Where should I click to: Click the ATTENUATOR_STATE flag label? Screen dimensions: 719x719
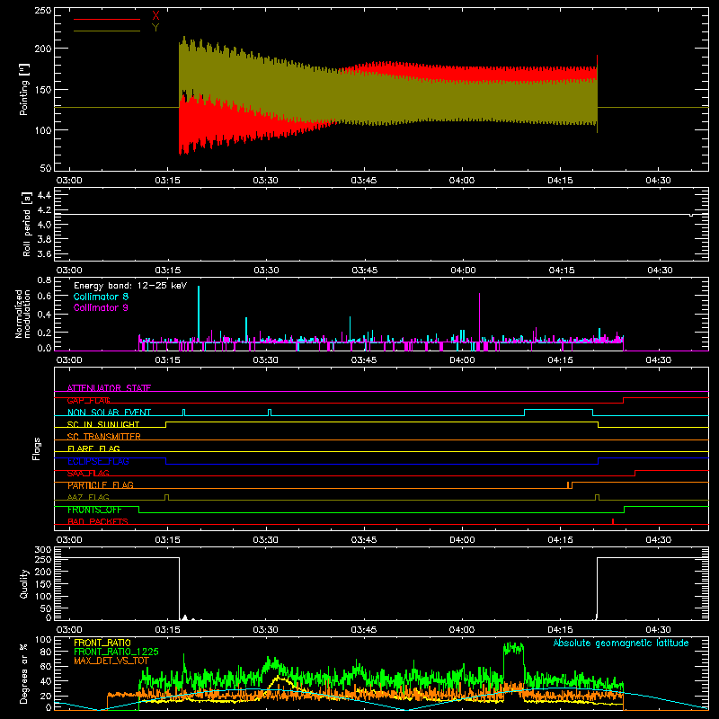click(109, 388)
